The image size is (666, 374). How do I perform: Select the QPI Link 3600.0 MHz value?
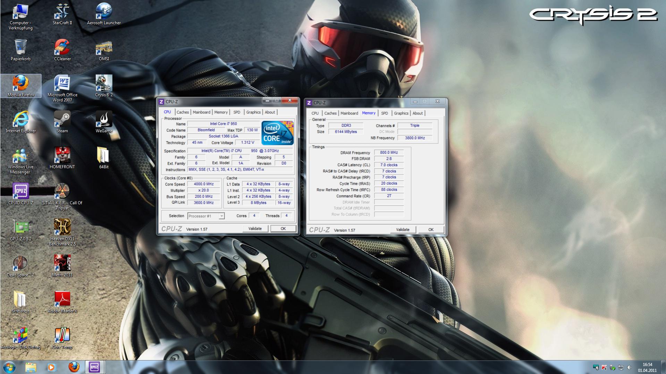[x=204, y=203]
